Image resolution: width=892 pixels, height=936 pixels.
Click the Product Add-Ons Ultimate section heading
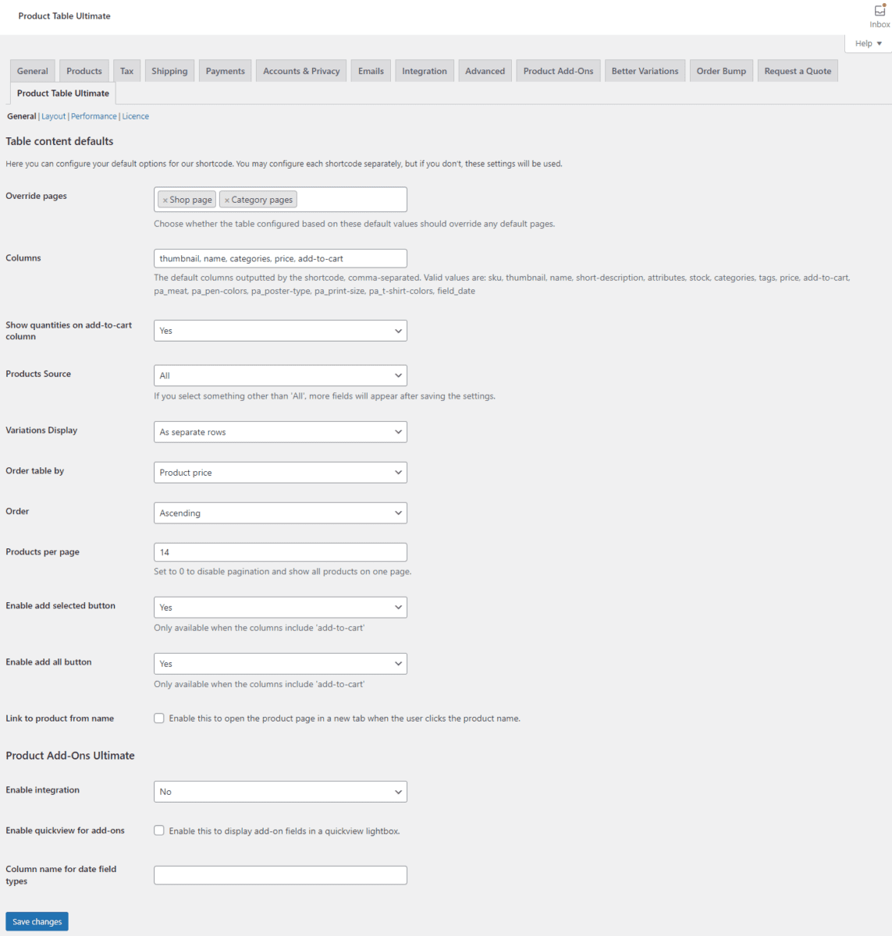tap(70, 756)
